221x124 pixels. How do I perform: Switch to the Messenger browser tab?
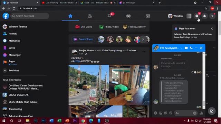[137, 3]
